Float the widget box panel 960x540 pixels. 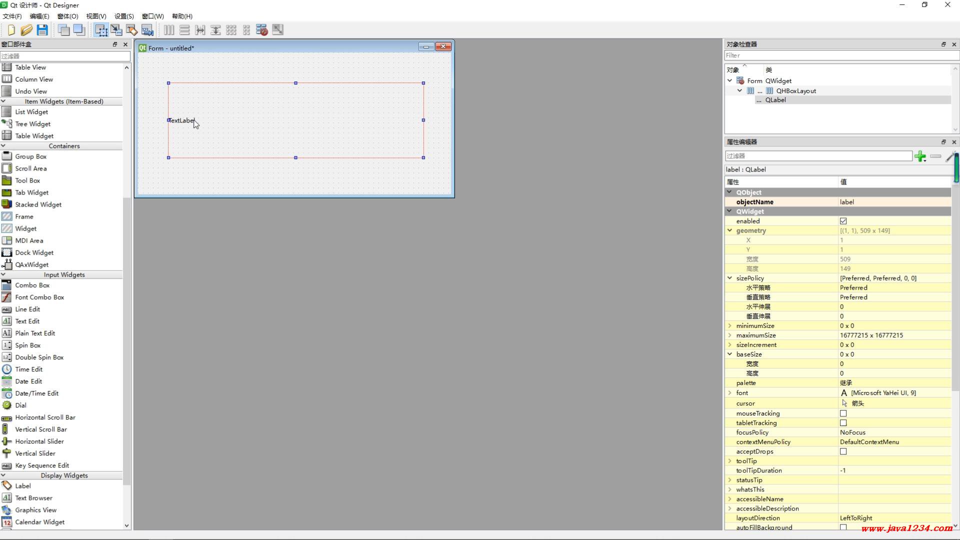click(115, 44)
